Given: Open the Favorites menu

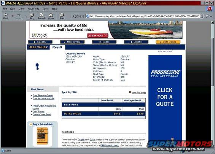Looking at the screenshot, I should pyautogui.click(x=33, y=9).
